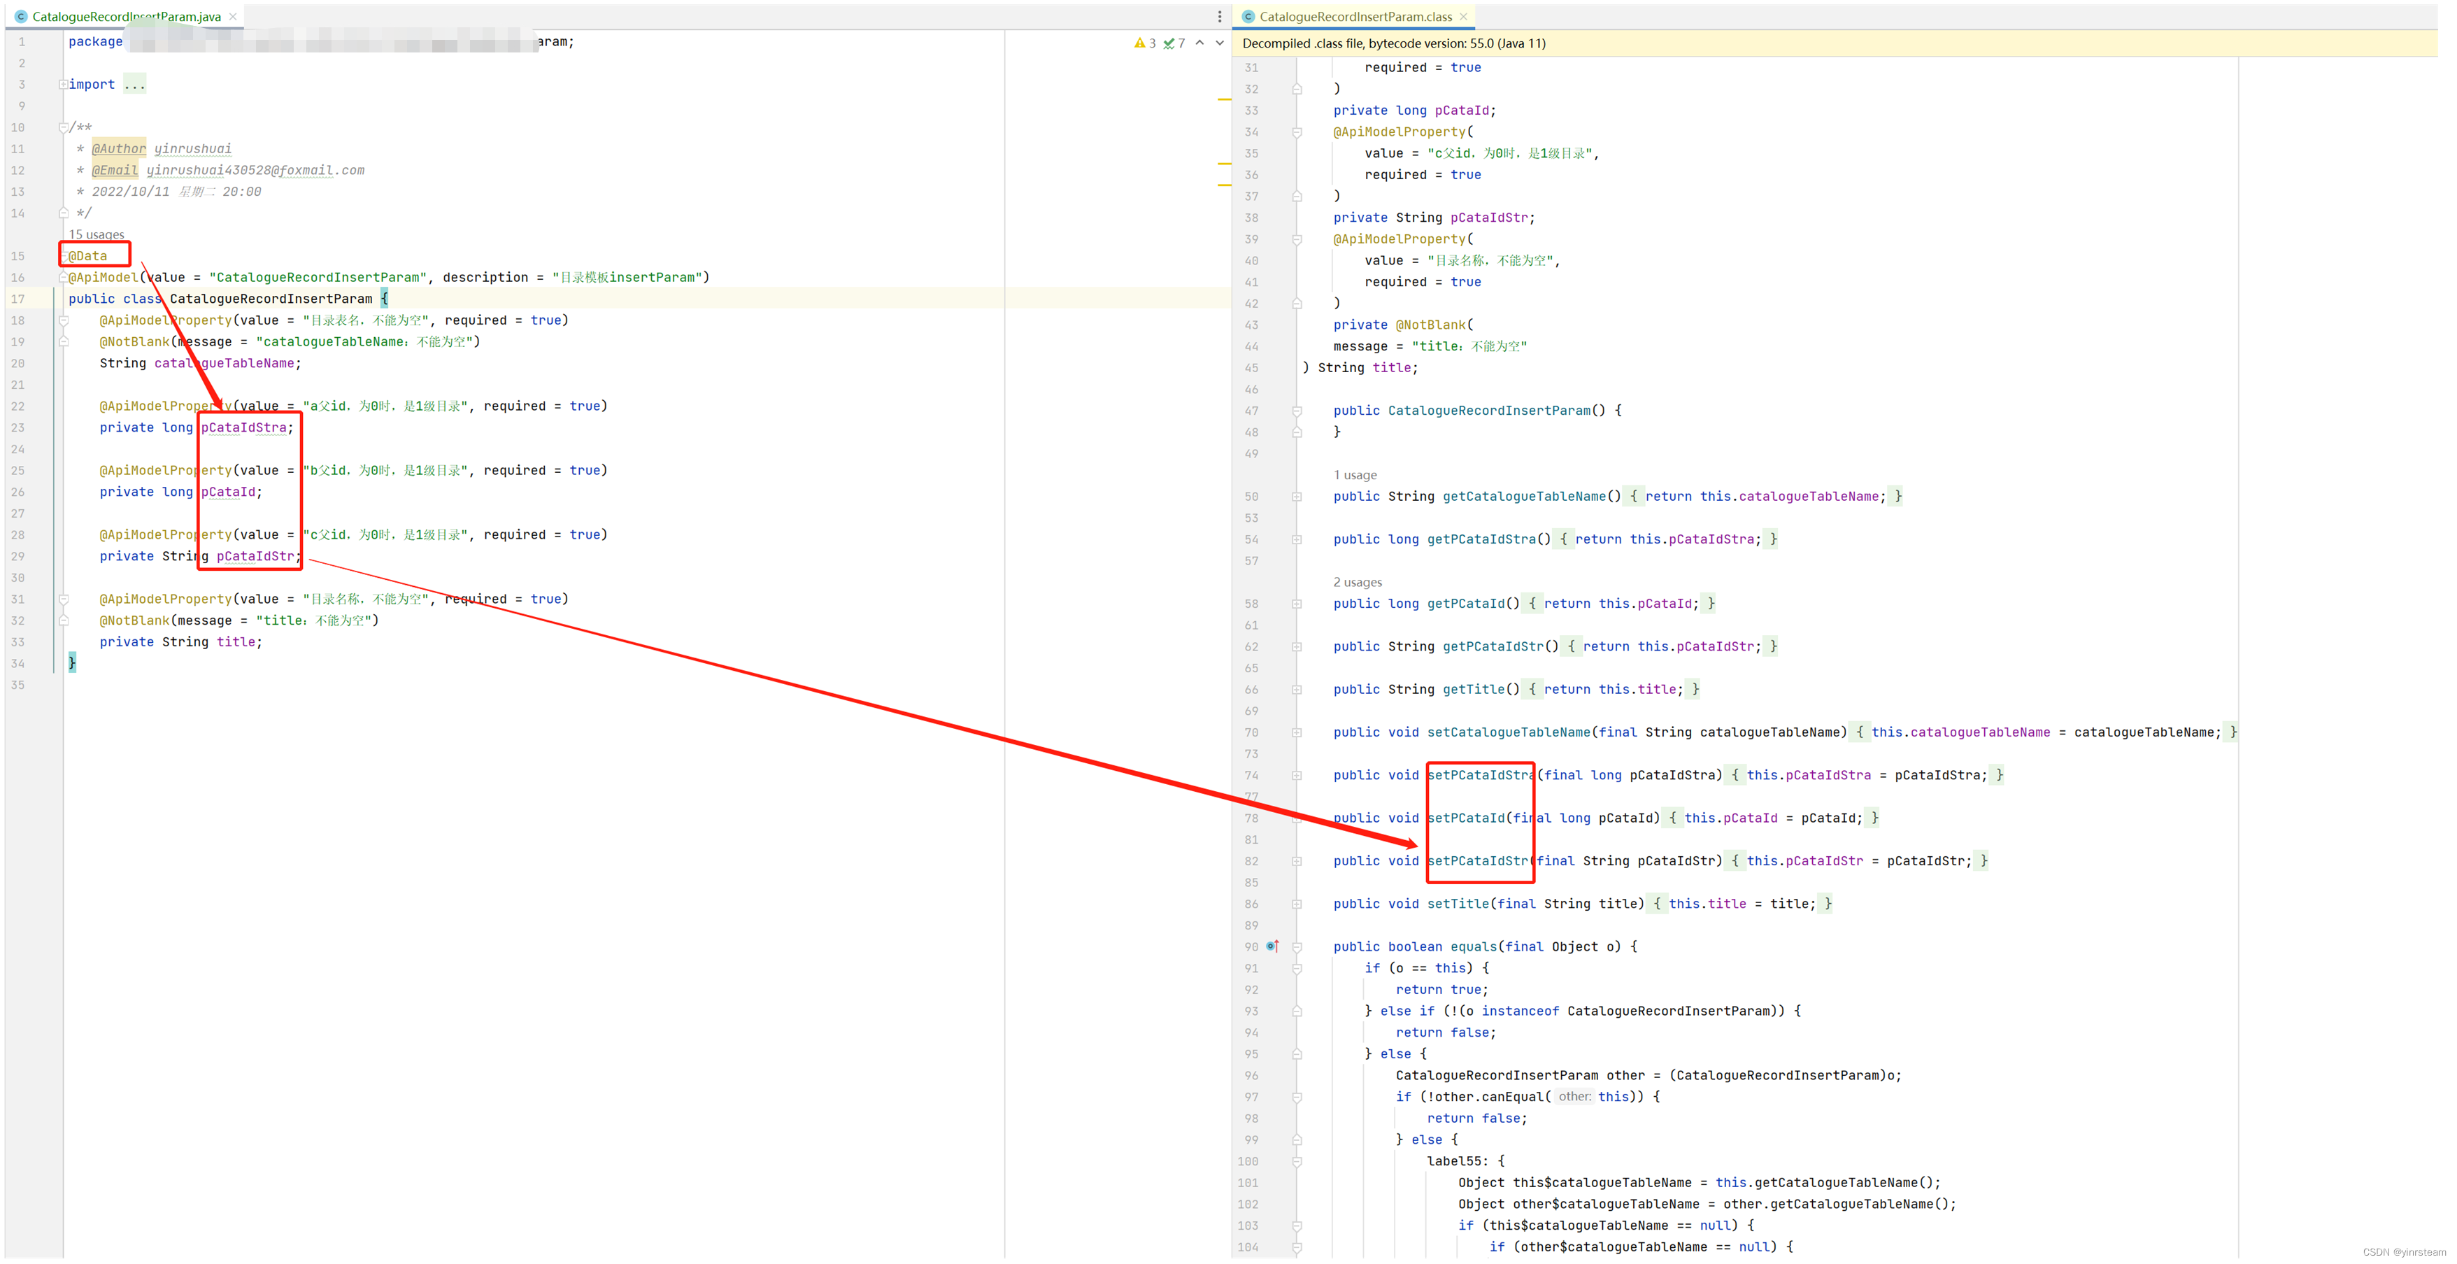Collapse the @ApiModelProperty fold at line 31
The height and width of the screenshot is (1264, 2457).
click(63, 599)
